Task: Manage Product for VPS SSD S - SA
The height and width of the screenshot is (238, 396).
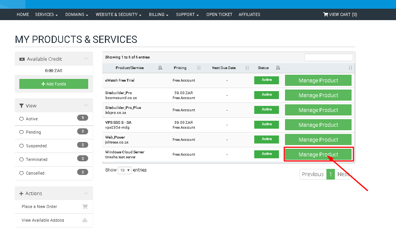Action: (x=318, y=125)
